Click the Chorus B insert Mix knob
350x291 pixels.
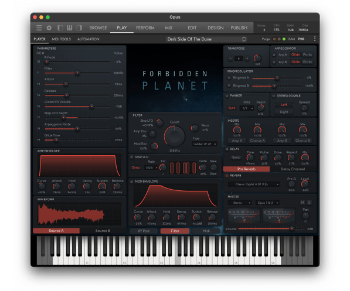coord(303,130)
